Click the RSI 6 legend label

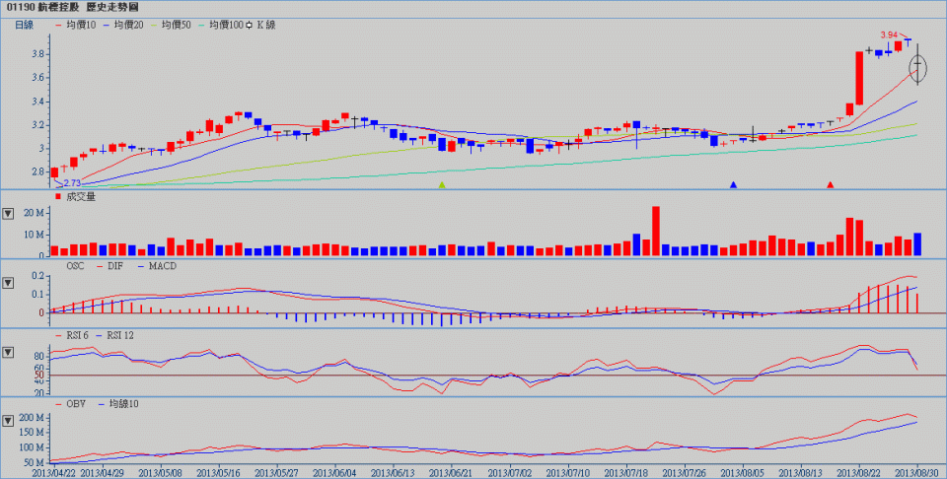(76, 336)
